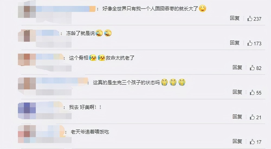Reply to the 我去 好美啊 comment

pyautogui.click(x=237, y=117)
